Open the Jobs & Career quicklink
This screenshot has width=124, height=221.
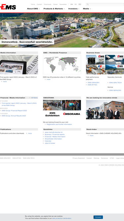pyautogui.click(x=50, y=143)
